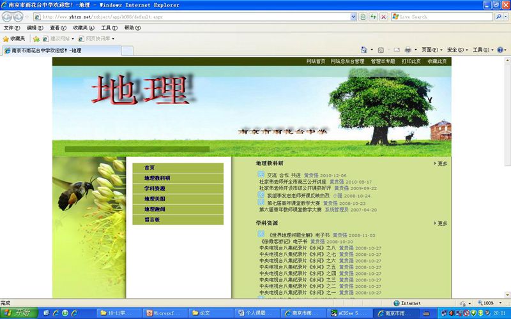Open the 网站首页 top navigation link
511x319 pixels.
316,61
